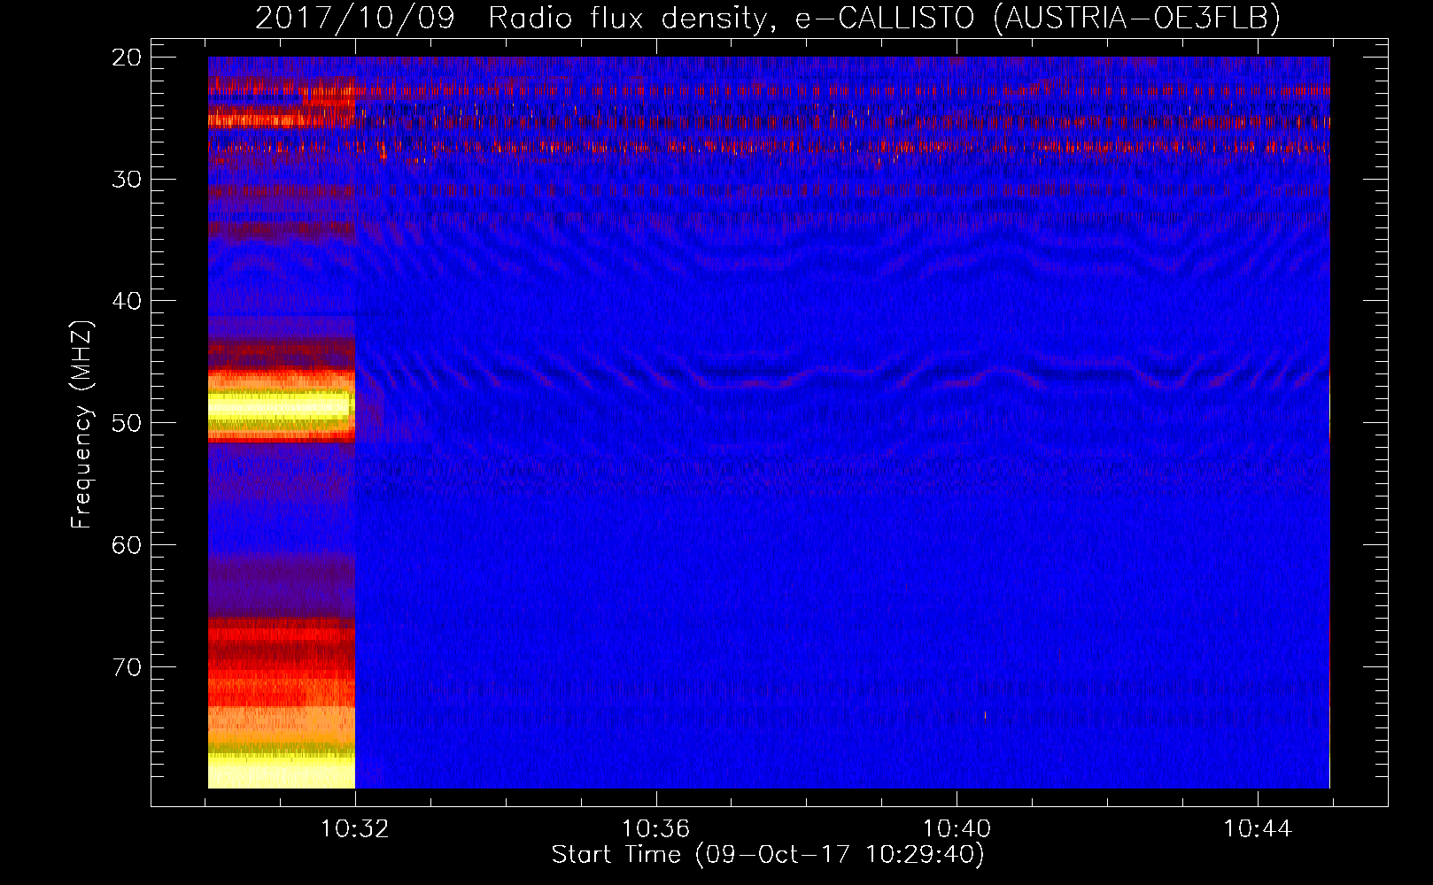Click the frequency tick label "70"
This screenshot has height=885, width=1433.
pyautogui.click(x=128, y=666)
